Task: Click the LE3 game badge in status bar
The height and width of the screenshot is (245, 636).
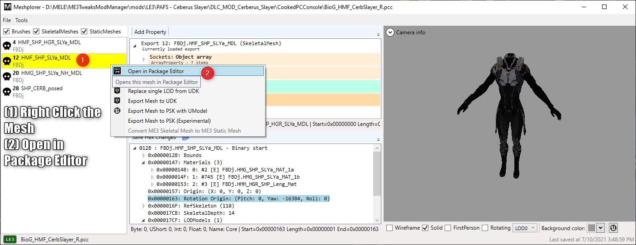Action: pyautogui.click(x=10, y=239)
